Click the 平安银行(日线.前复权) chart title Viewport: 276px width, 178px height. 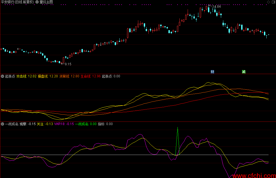click(x=18, y=2)
